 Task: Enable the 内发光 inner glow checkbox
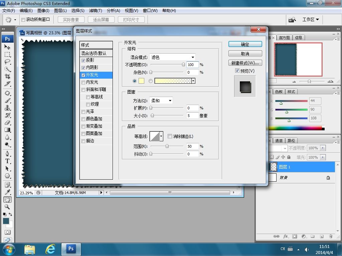[x=83, y=83]
